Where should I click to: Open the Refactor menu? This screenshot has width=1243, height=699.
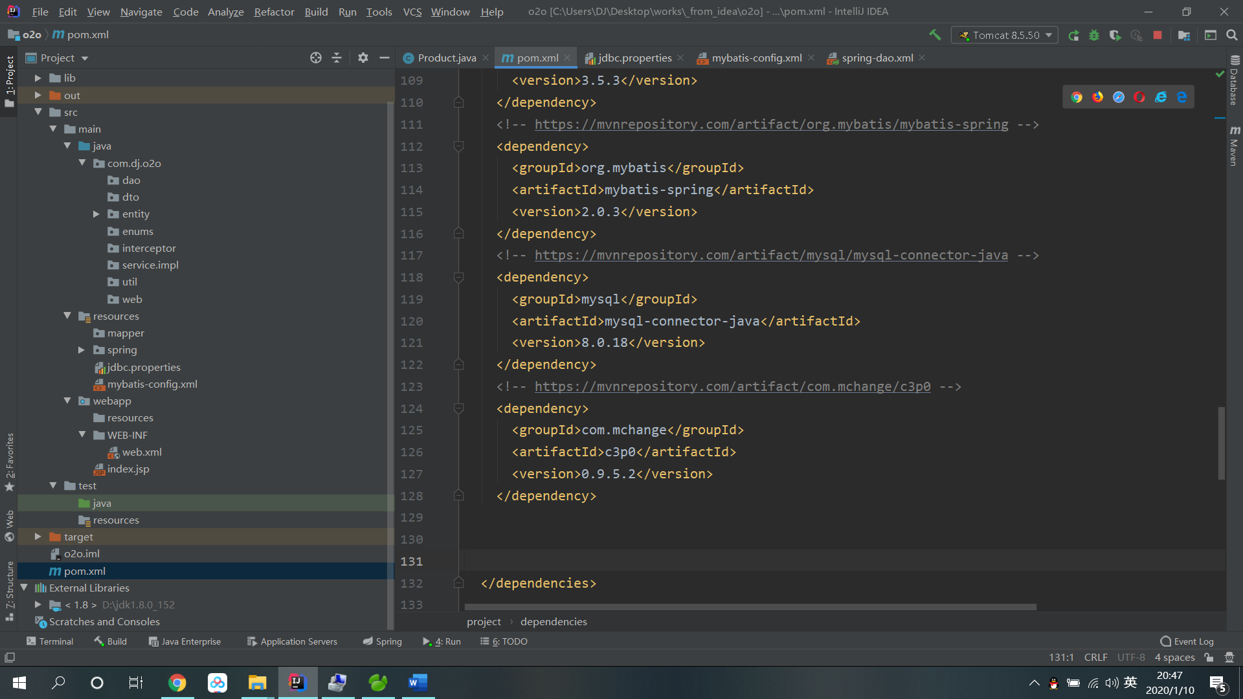pos(274,12)
